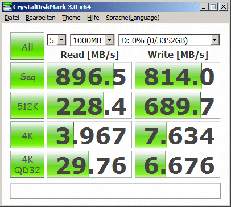Image resolution: width=231 pixels, height=207 pixels.
Task: Start the 512K benchmark test
Action: [27, 105]
